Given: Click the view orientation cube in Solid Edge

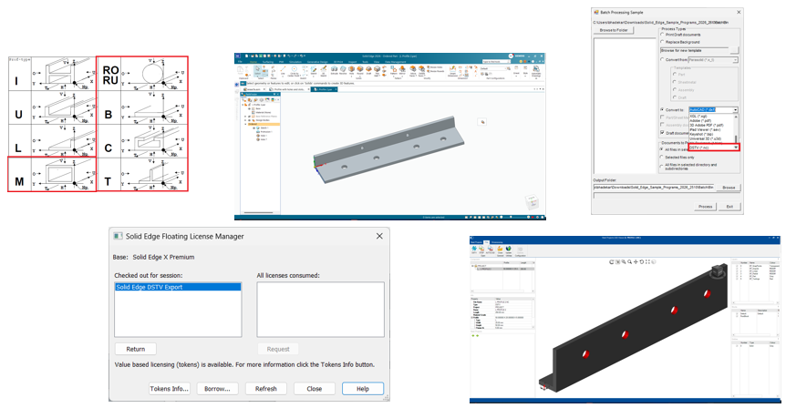Looking at the screenshot, I should [531, 202].
